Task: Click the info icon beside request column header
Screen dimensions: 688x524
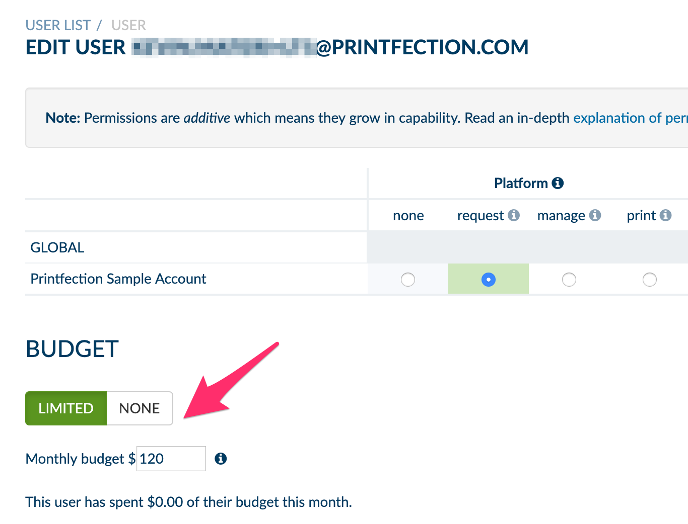Action: [514, 215]
